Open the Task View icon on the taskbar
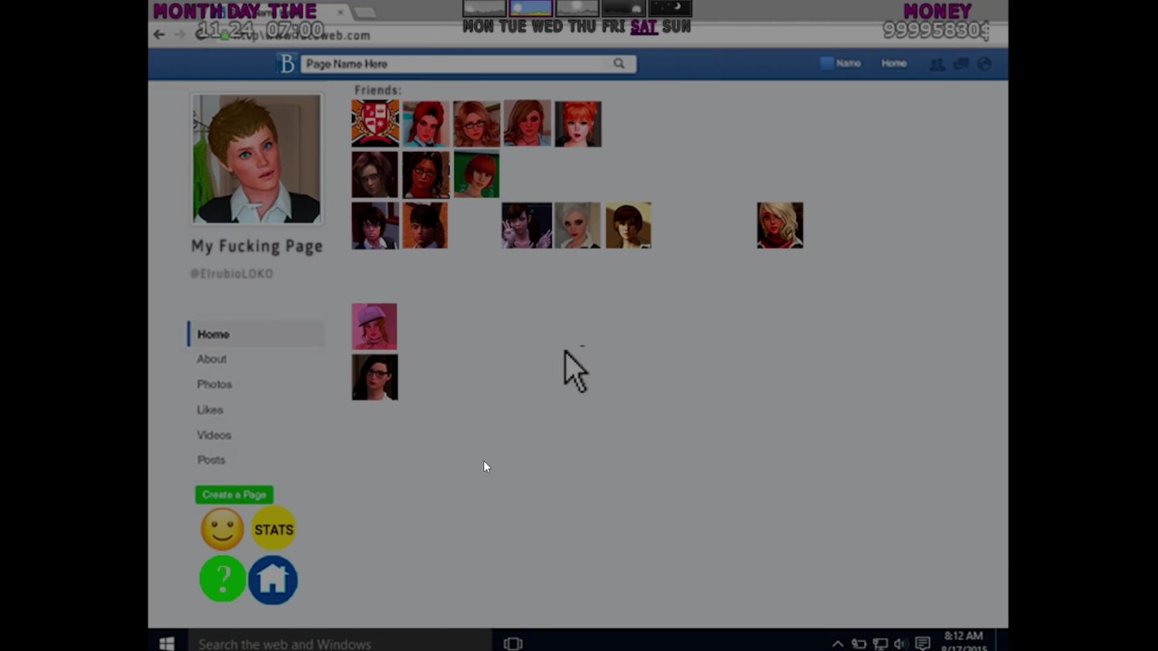This screenshot has width=1158, height=651. point(513,644)
